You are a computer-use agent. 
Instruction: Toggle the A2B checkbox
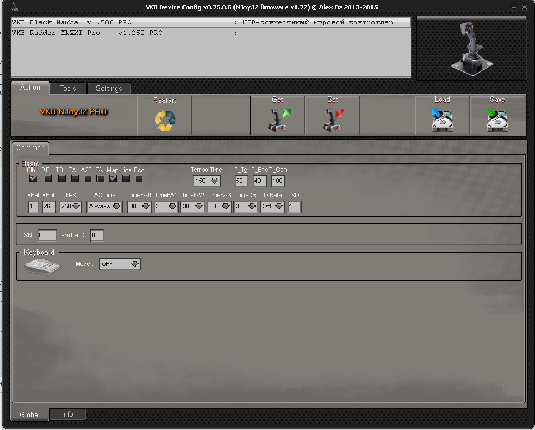point(88,178)
